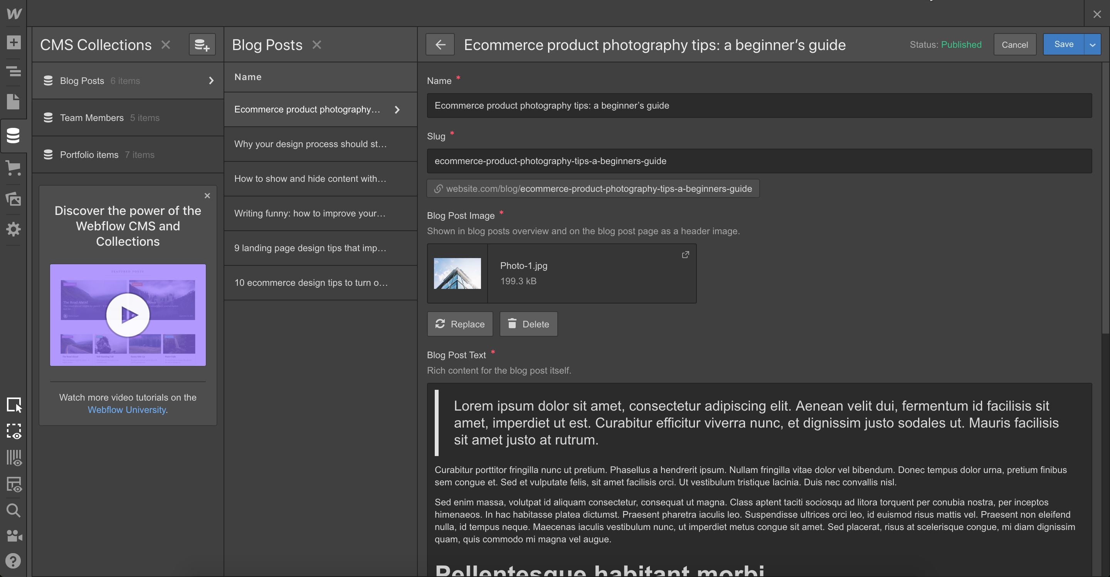Select 'Writing funny: how to improve' post
Image resolution: width=1110 pixels, height=577 pixels.
tap(321, 213)
